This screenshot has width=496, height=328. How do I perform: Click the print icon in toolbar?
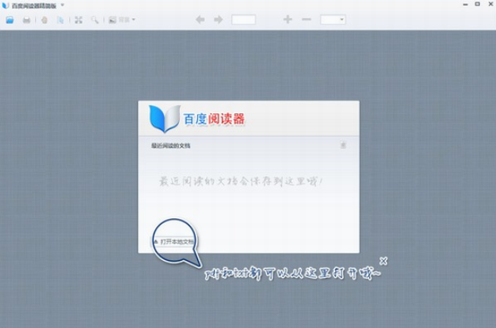pos(26,19)
